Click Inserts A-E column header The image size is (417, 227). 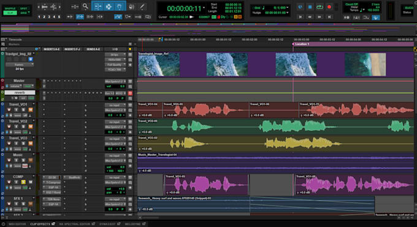[x=52, y=50]
